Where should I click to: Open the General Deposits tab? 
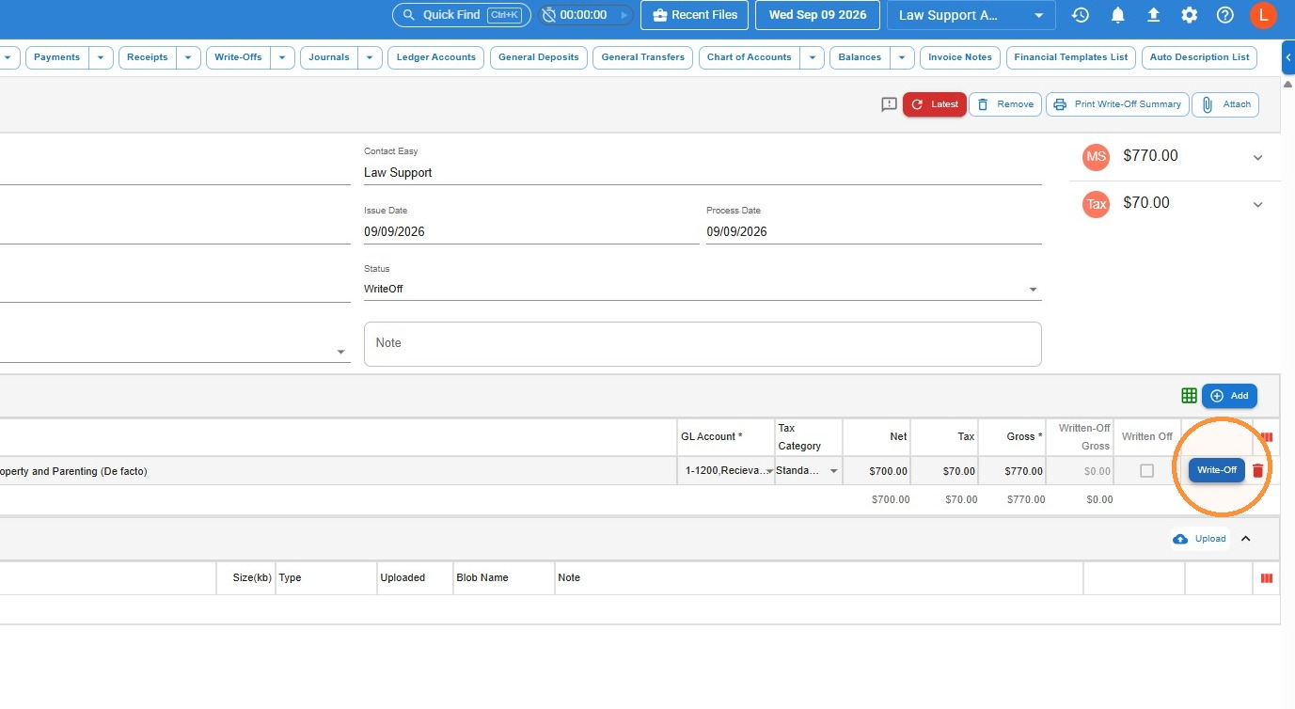click(539, 57)
